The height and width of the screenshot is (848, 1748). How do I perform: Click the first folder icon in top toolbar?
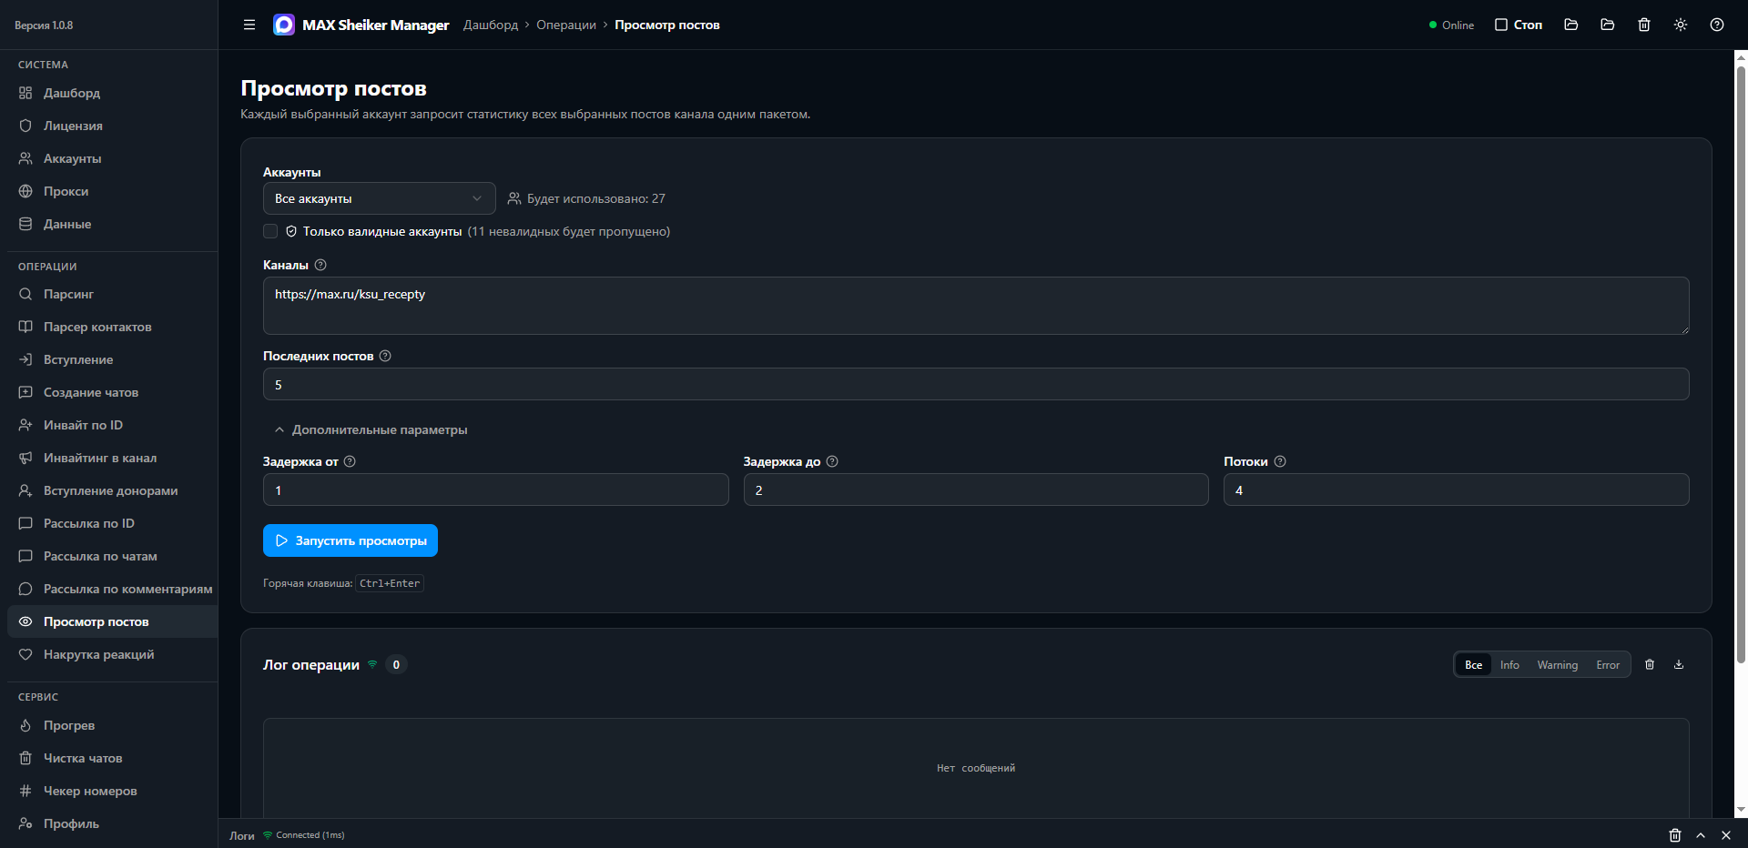[x=1570, y=25]
